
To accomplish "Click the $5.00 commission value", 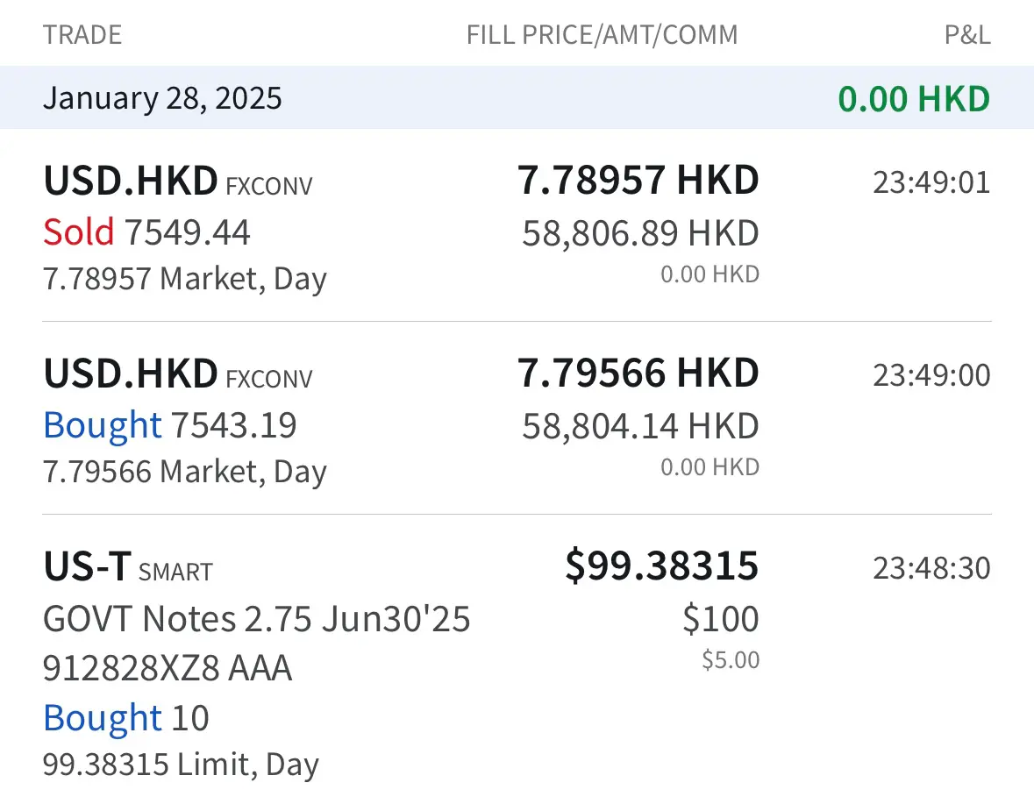I will coord(731,659).
